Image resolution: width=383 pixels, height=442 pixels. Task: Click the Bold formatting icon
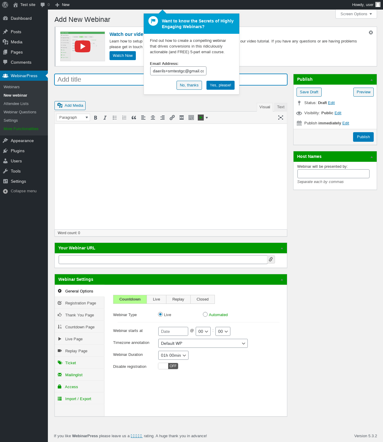click(95, 118)
